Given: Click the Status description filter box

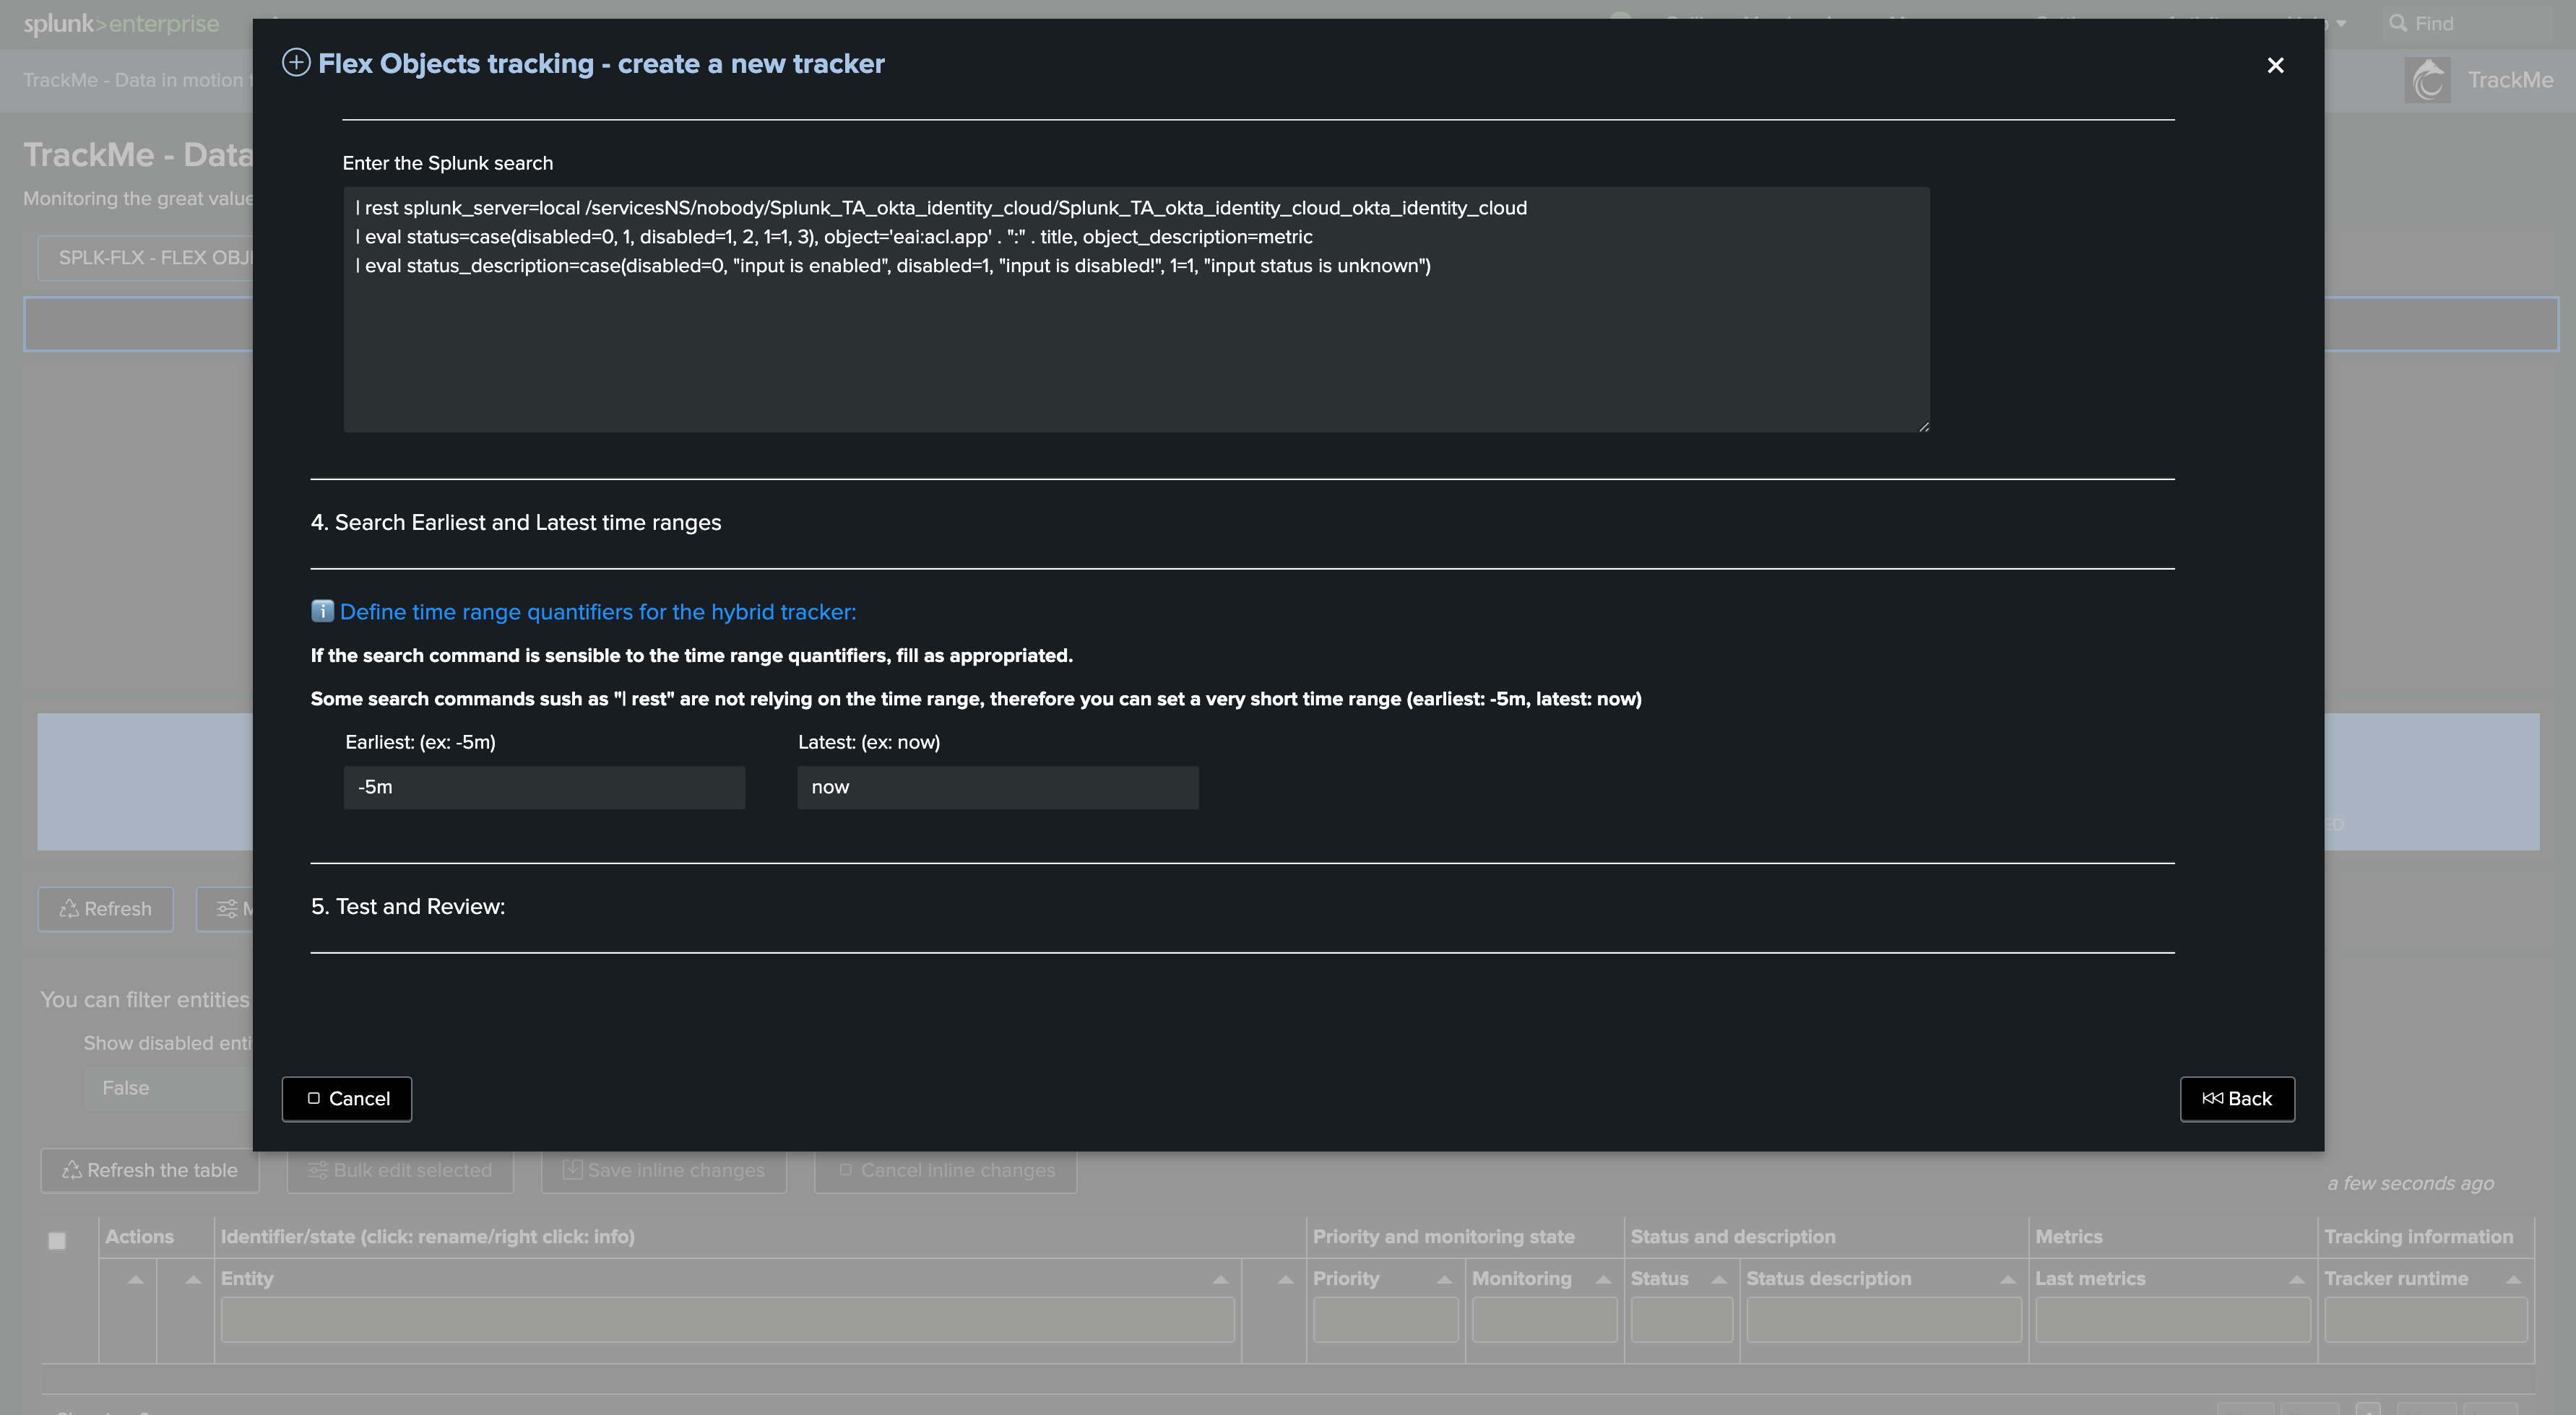Looking at the screenshot, I should 1884,1319.
